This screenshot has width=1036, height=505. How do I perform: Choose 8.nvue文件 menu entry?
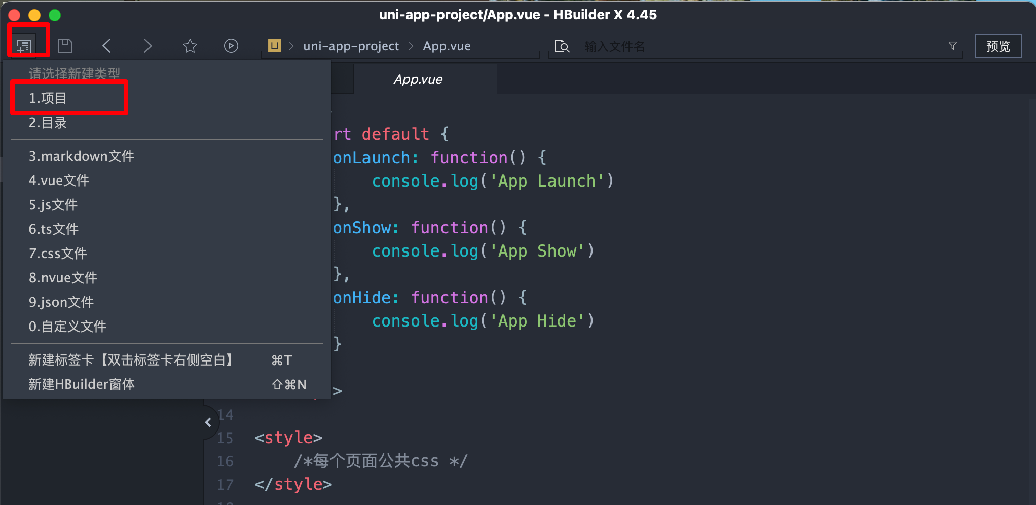click(167, 278)
